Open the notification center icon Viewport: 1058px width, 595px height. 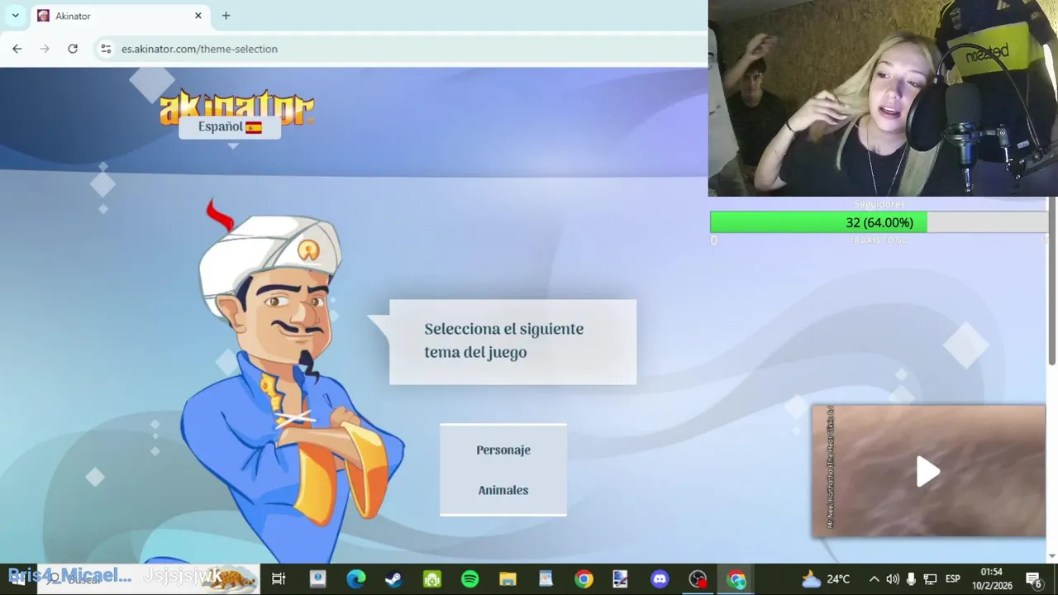(x=1033, y=579)
